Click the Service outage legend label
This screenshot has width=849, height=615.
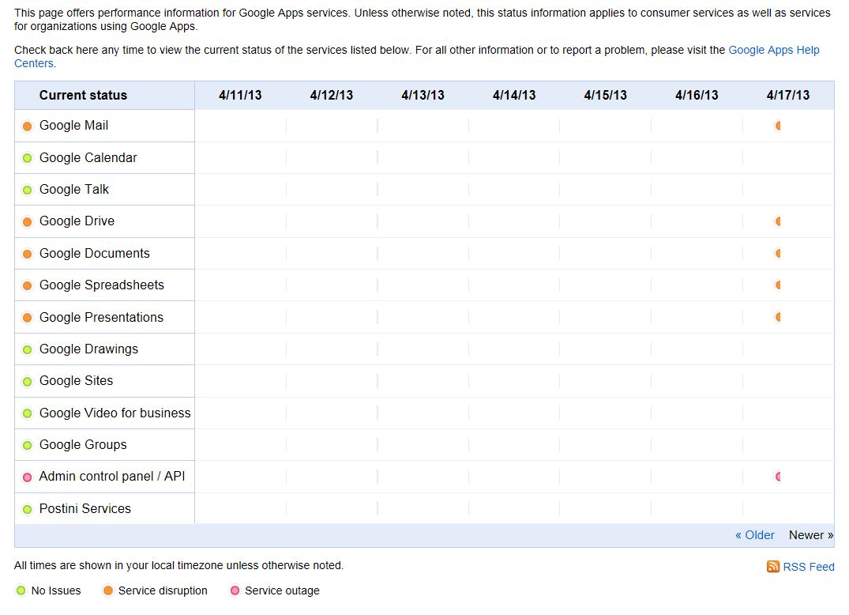click(282, 590)
